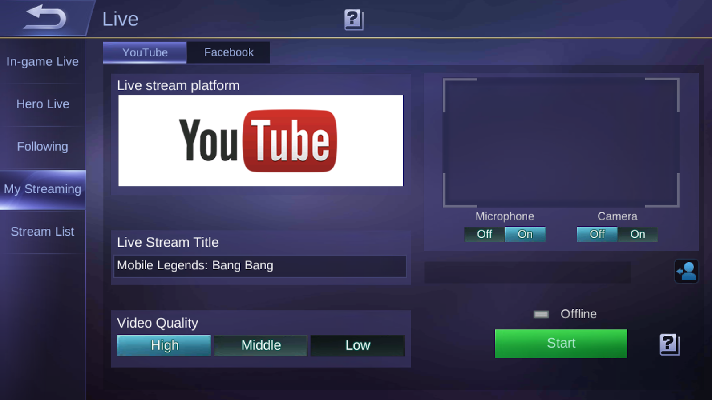The image size is (712, 400).
Task: Select My Streaming in sidebar
Action: point(43,189)
